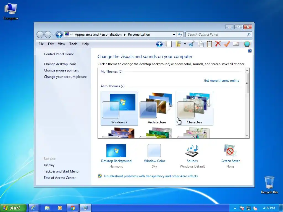Click the Paste clipboard icon
The width and height of the screenshot is (283, 212).
(209, 44)
